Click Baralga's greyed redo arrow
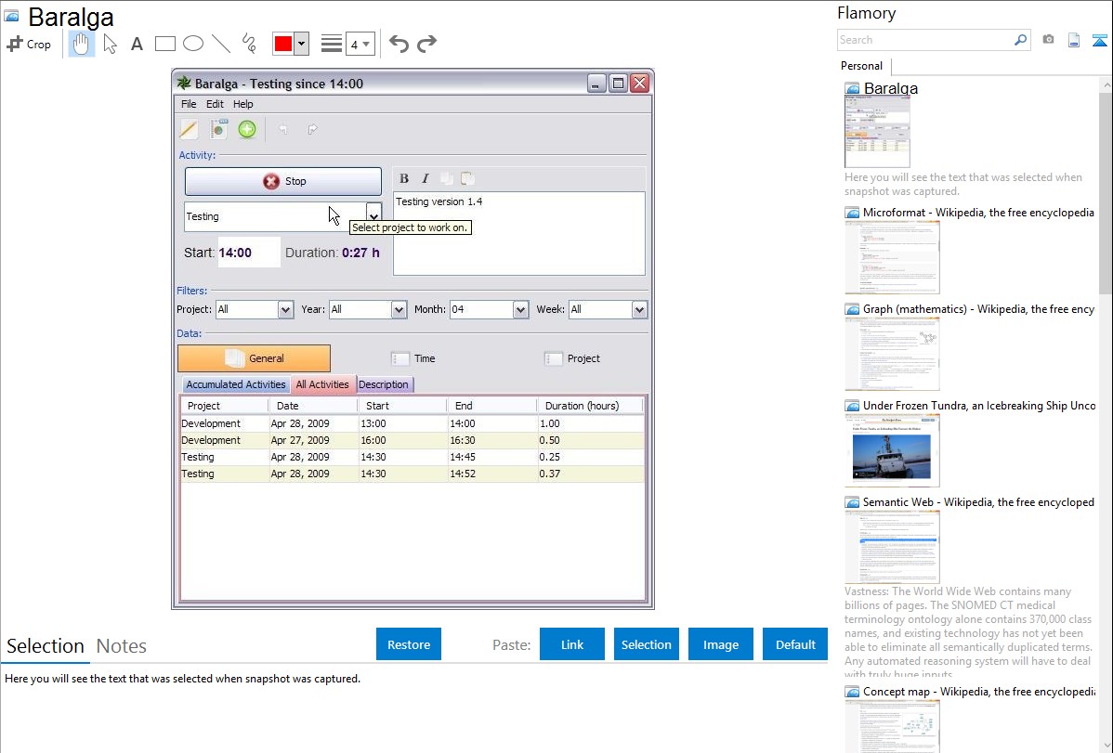This screenshot has height=753, width=1113. point(312,129)
